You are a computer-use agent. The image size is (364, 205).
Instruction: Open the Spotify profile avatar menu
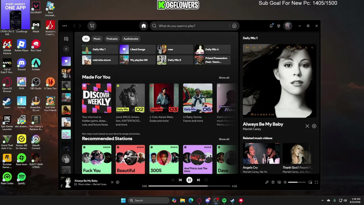pos(288,26)
